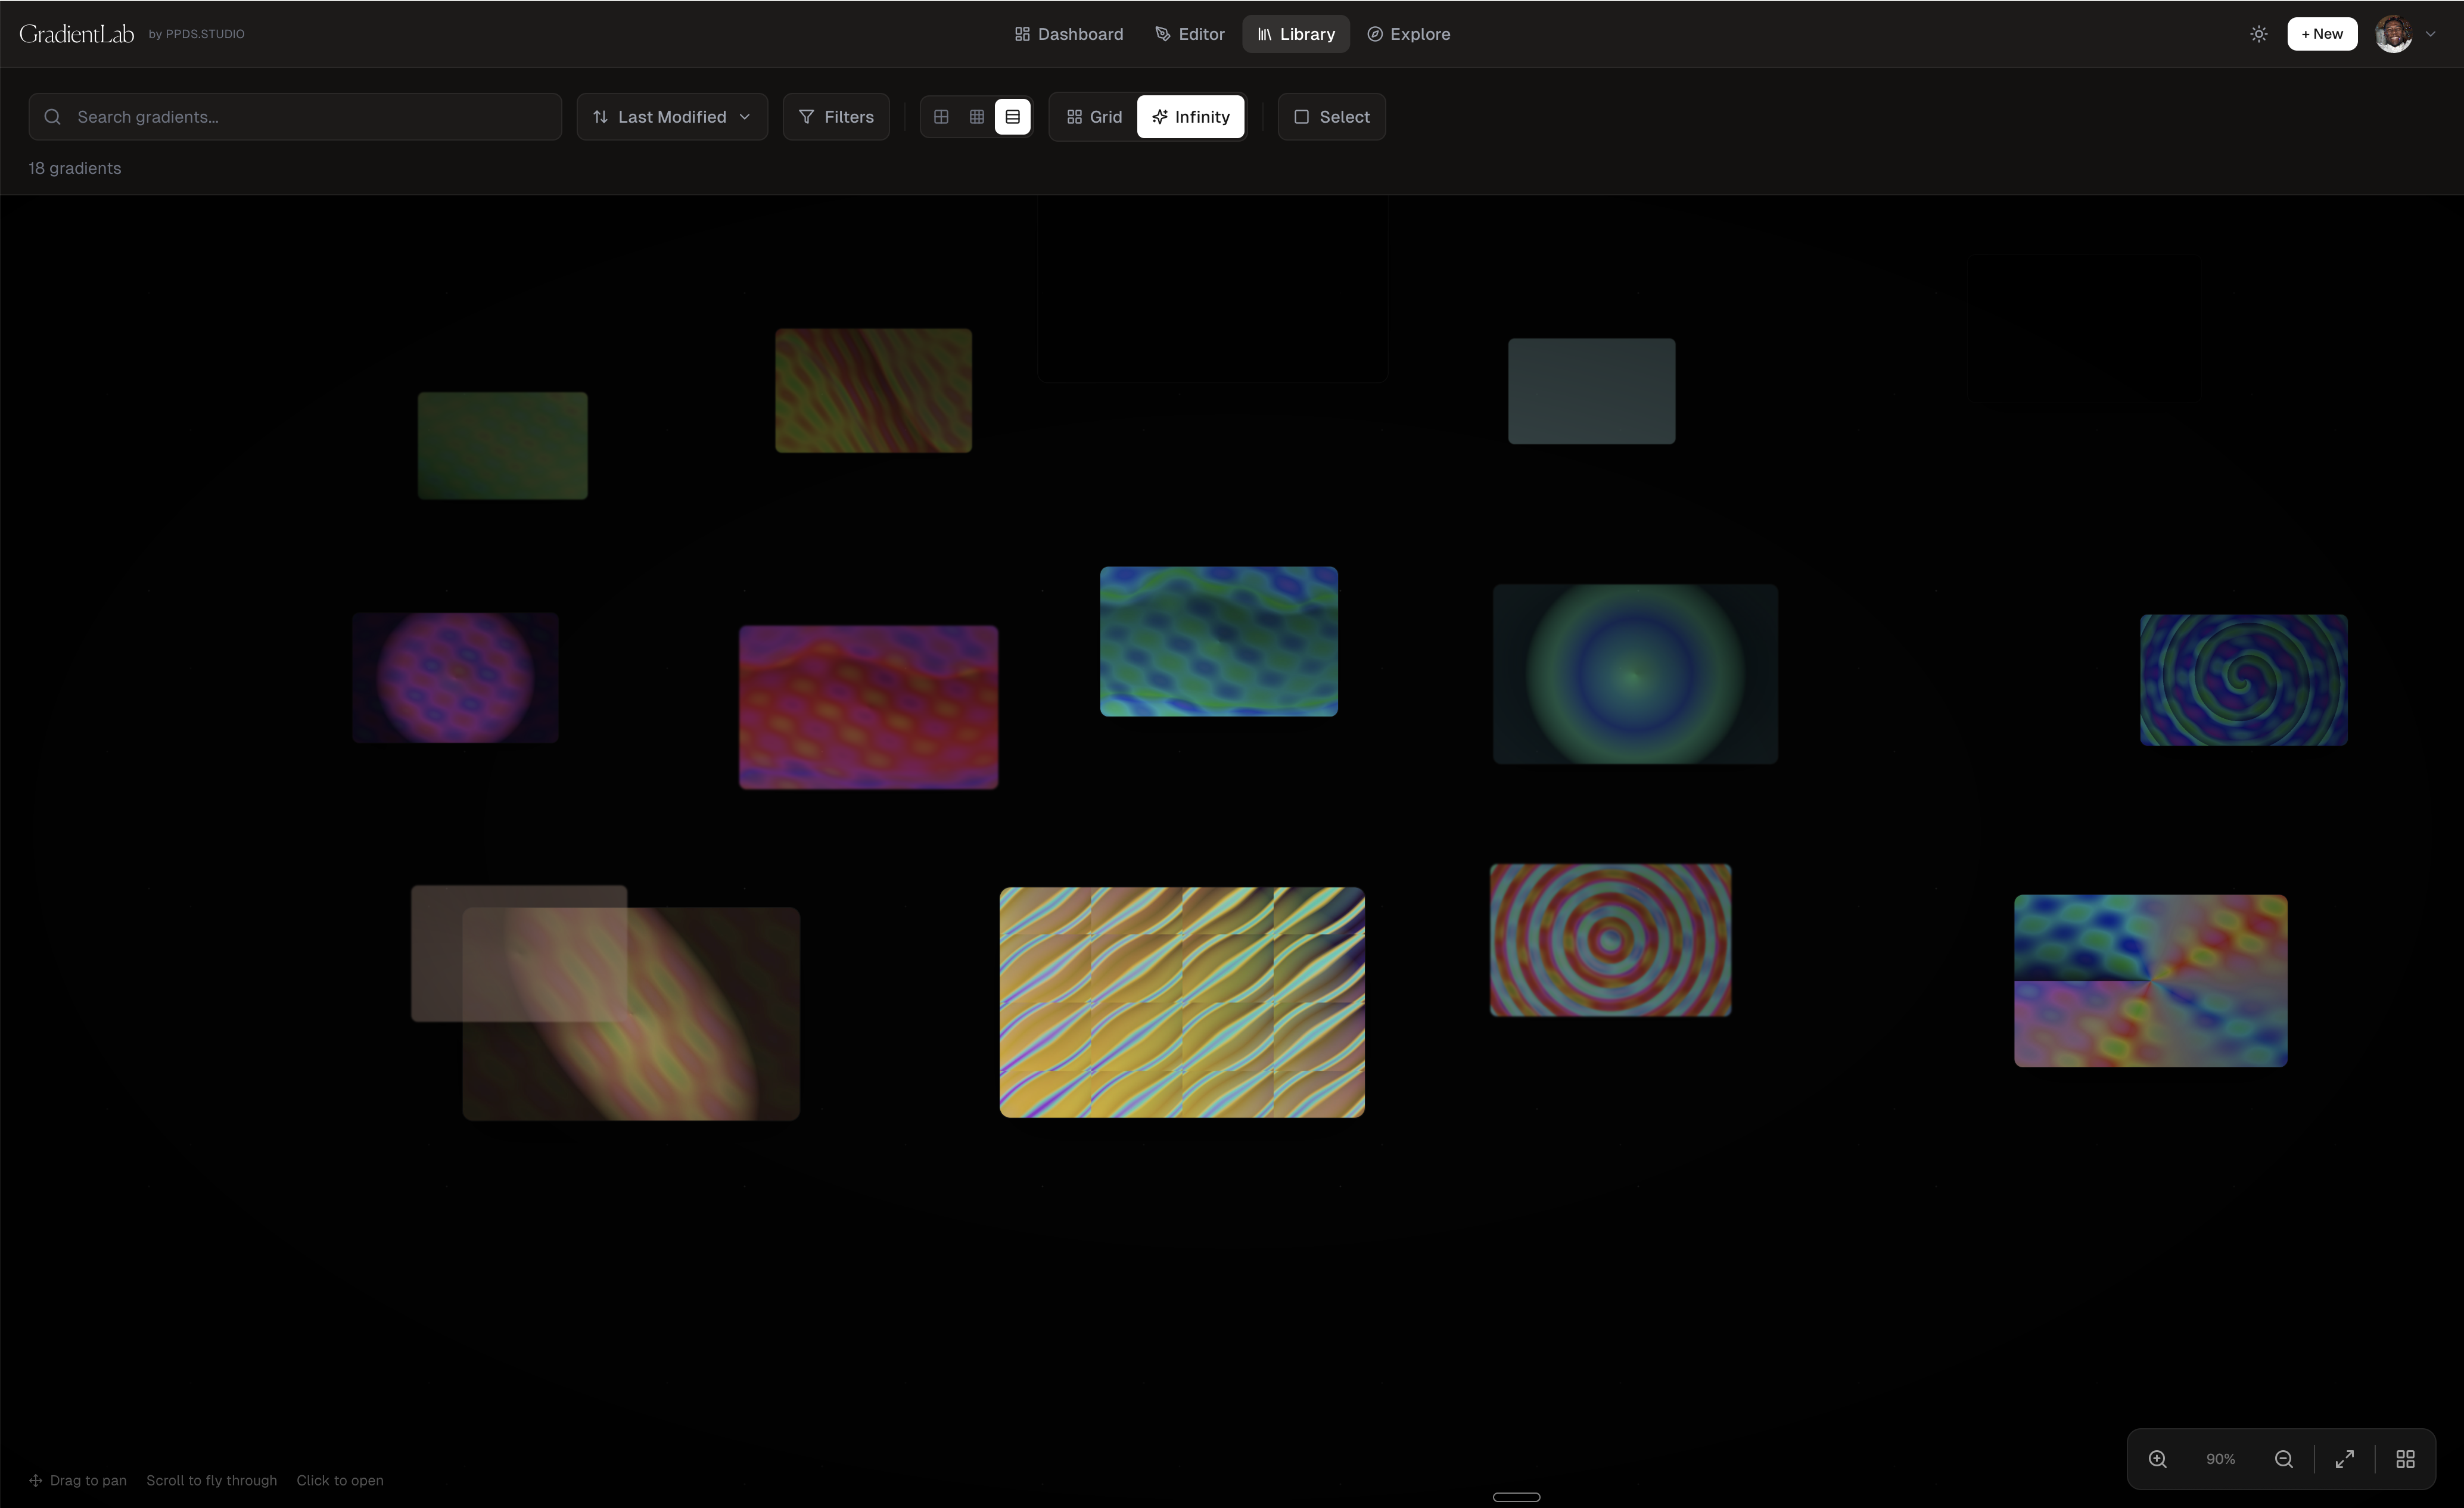The image size is (2464, 1508).
Task: Switch to the large tile view icon
Action: tap(940, 116)
